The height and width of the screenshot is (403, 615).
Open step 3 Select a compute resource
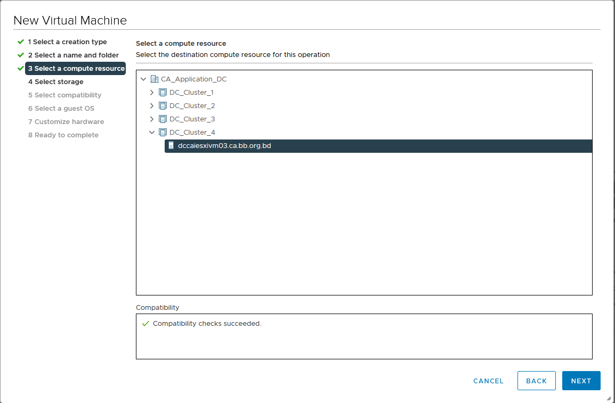pos(75,69)
